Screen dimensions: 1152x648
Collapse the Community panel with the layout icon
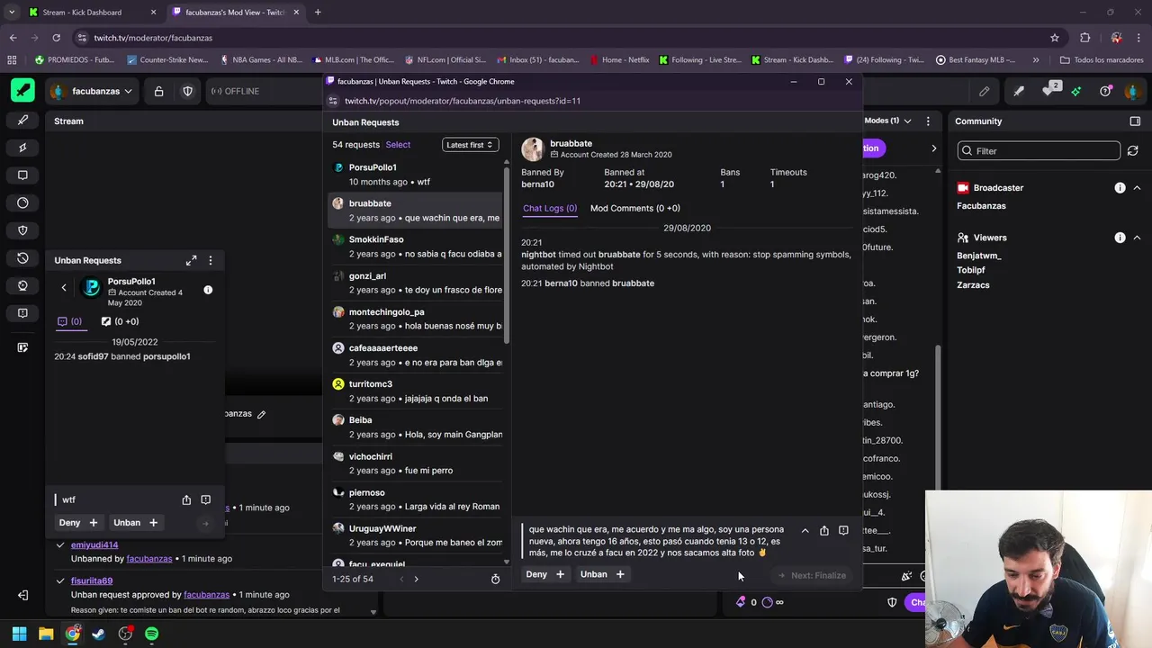click(1135, 121)
